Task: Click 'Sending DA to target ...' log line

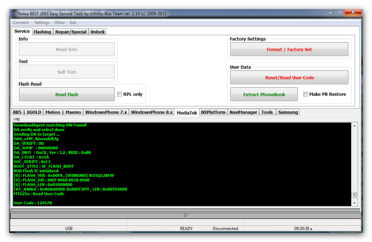Action: 37,134
